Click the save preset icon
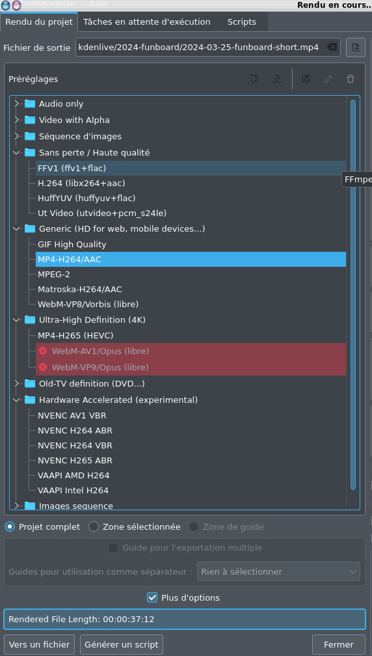This screenshot has height=656, width=372. tap(306, 79)
